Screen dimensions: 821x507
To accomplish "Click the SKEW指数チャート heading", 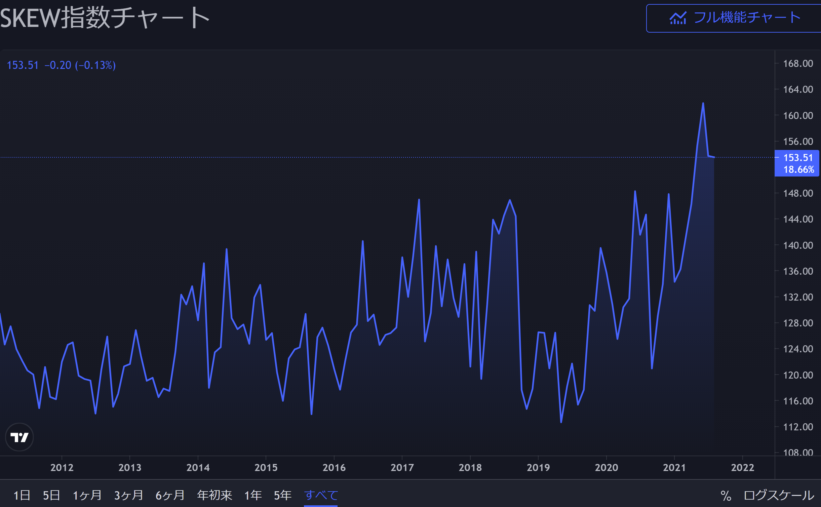I will (105, 18).
